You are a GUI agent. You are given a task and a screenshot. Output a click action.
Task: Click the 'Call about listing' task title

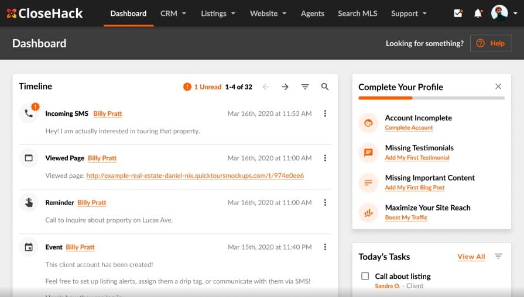coord(403,277)
